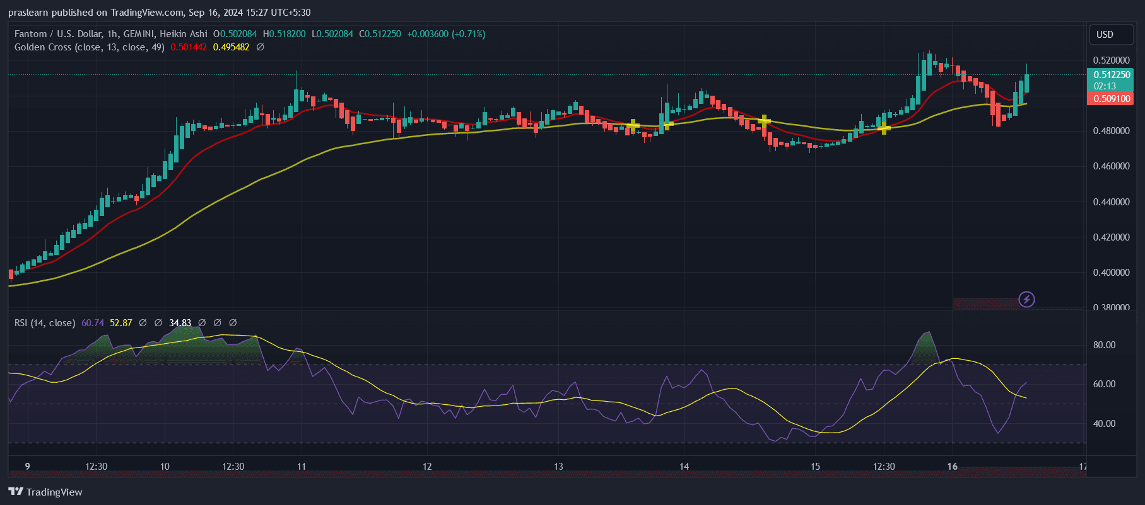Click the close value C0.512250 in header
This screenshot has height=505, width=1145.
[380, 34]
